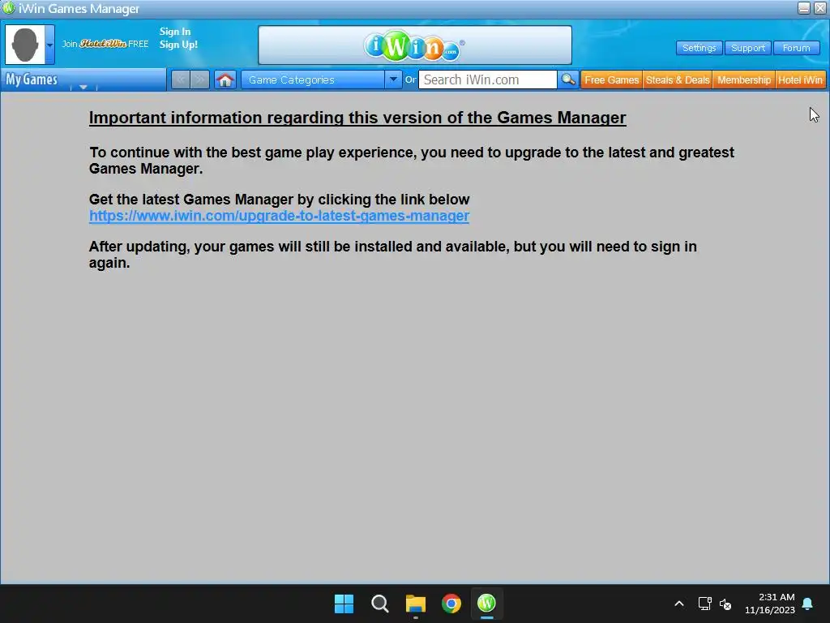The width and height of the screenshot is (830, 623).
Task: Follow the upgrade-to-latest-games-manager link
Action: pyautogui.click(x=279, y=216)
